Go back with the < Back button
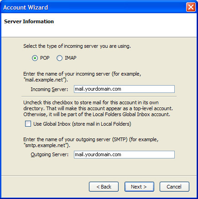This screenshot has width=198, height=199. coord(104,187)
